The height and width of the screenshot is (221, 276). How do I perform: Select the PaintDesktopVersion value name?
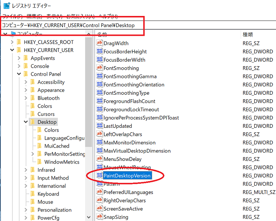coord(127,176)
